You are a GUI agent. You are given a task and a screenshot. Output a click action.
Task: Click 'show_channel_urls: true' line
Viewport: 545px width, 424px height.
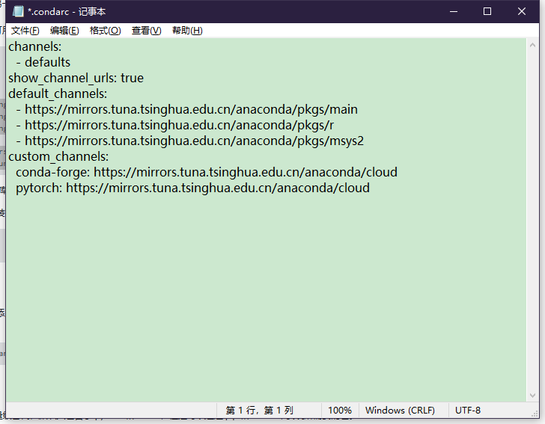click(76, 78)
